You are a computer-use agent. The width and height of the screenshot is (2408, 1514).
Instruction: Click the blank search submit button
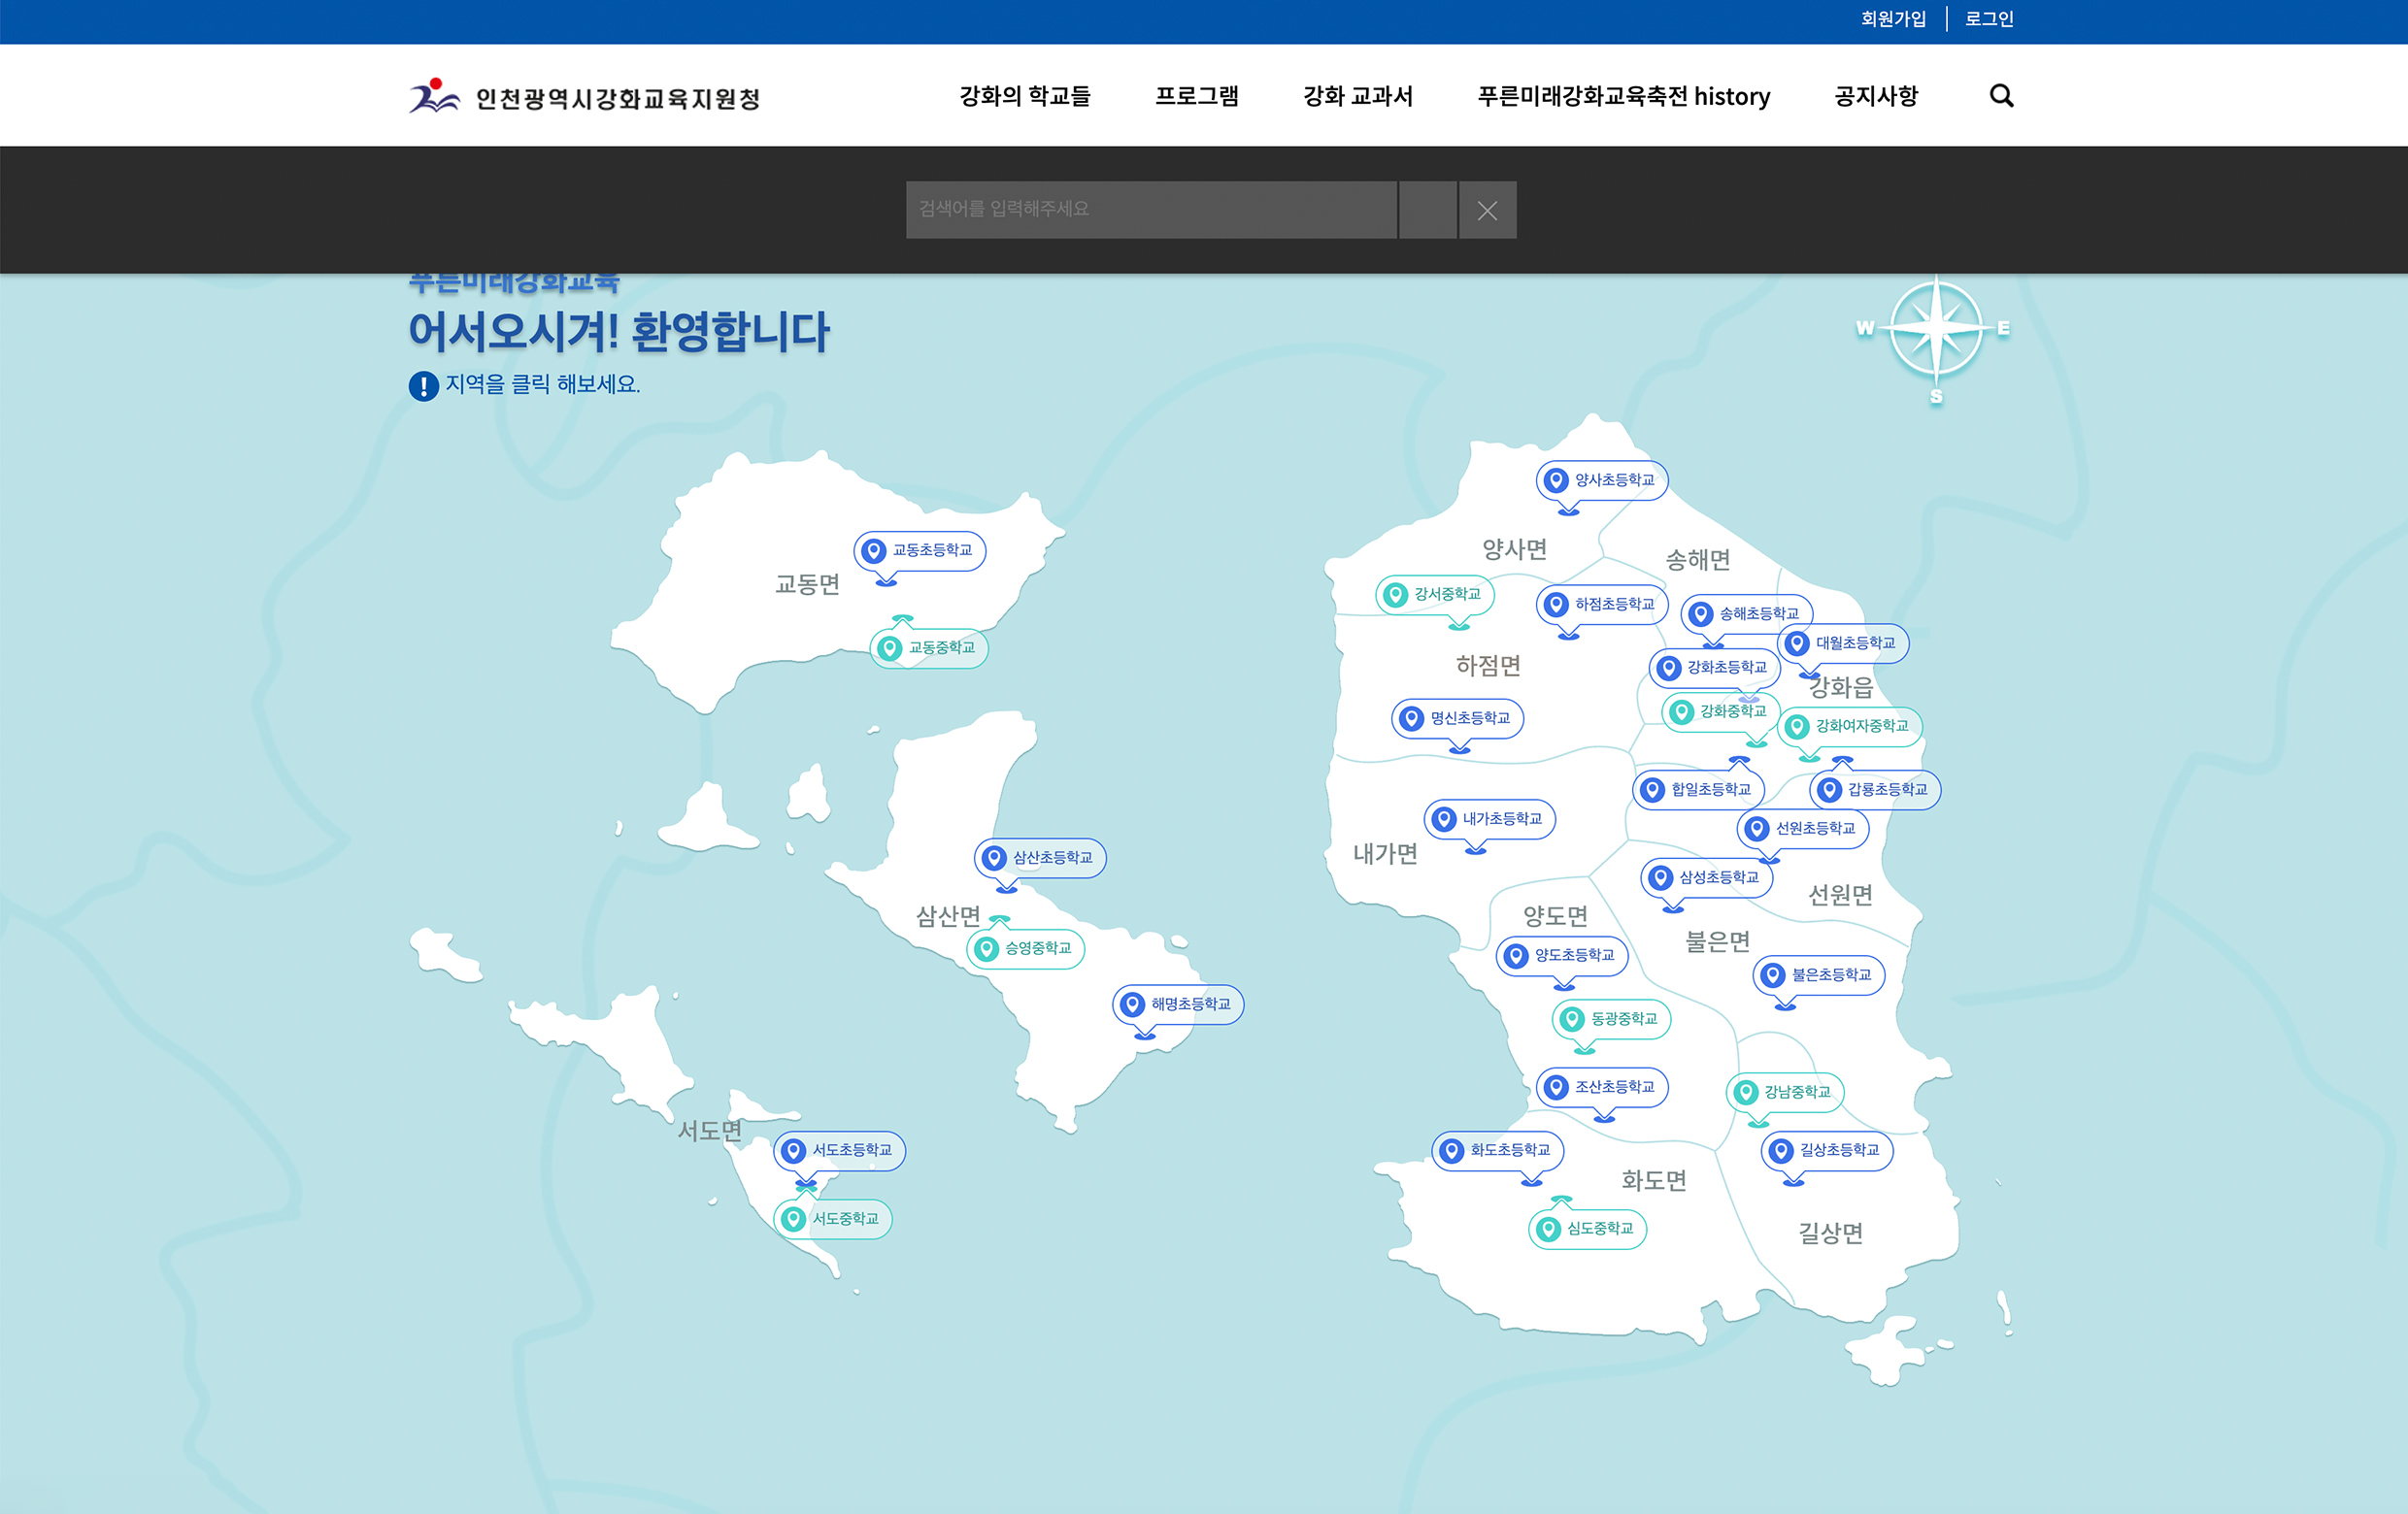coord(1427,210)
